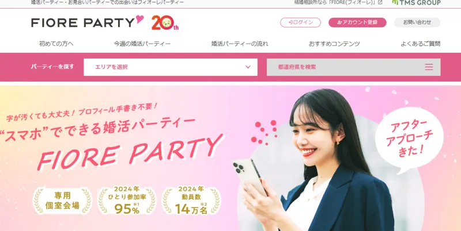The width and height of the screenshot is (461, 231).
Task: Expand the エリアを選択 dropdown
Action: click(x=171, y=67)
